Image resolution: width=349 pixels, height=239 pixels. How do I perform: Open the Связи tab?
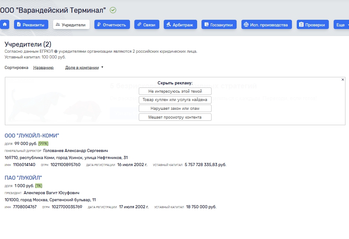[x=147, y=25]
